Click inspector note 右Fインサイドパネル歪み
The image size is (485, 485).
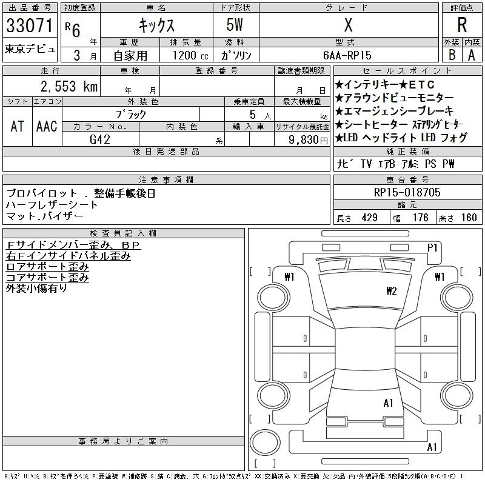pyautogui.click(x=68, y=256)
